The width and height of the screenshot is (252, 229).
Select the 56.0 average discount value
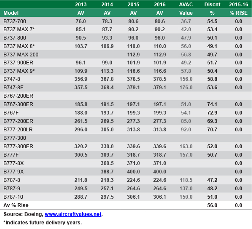pos(212,205)
